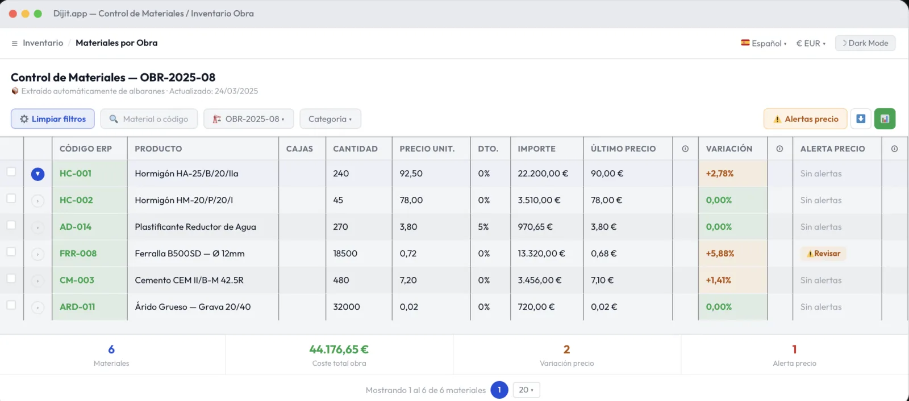Focus the Material o código search field
This screenshot has height=401, width=909.
[149, 119]
